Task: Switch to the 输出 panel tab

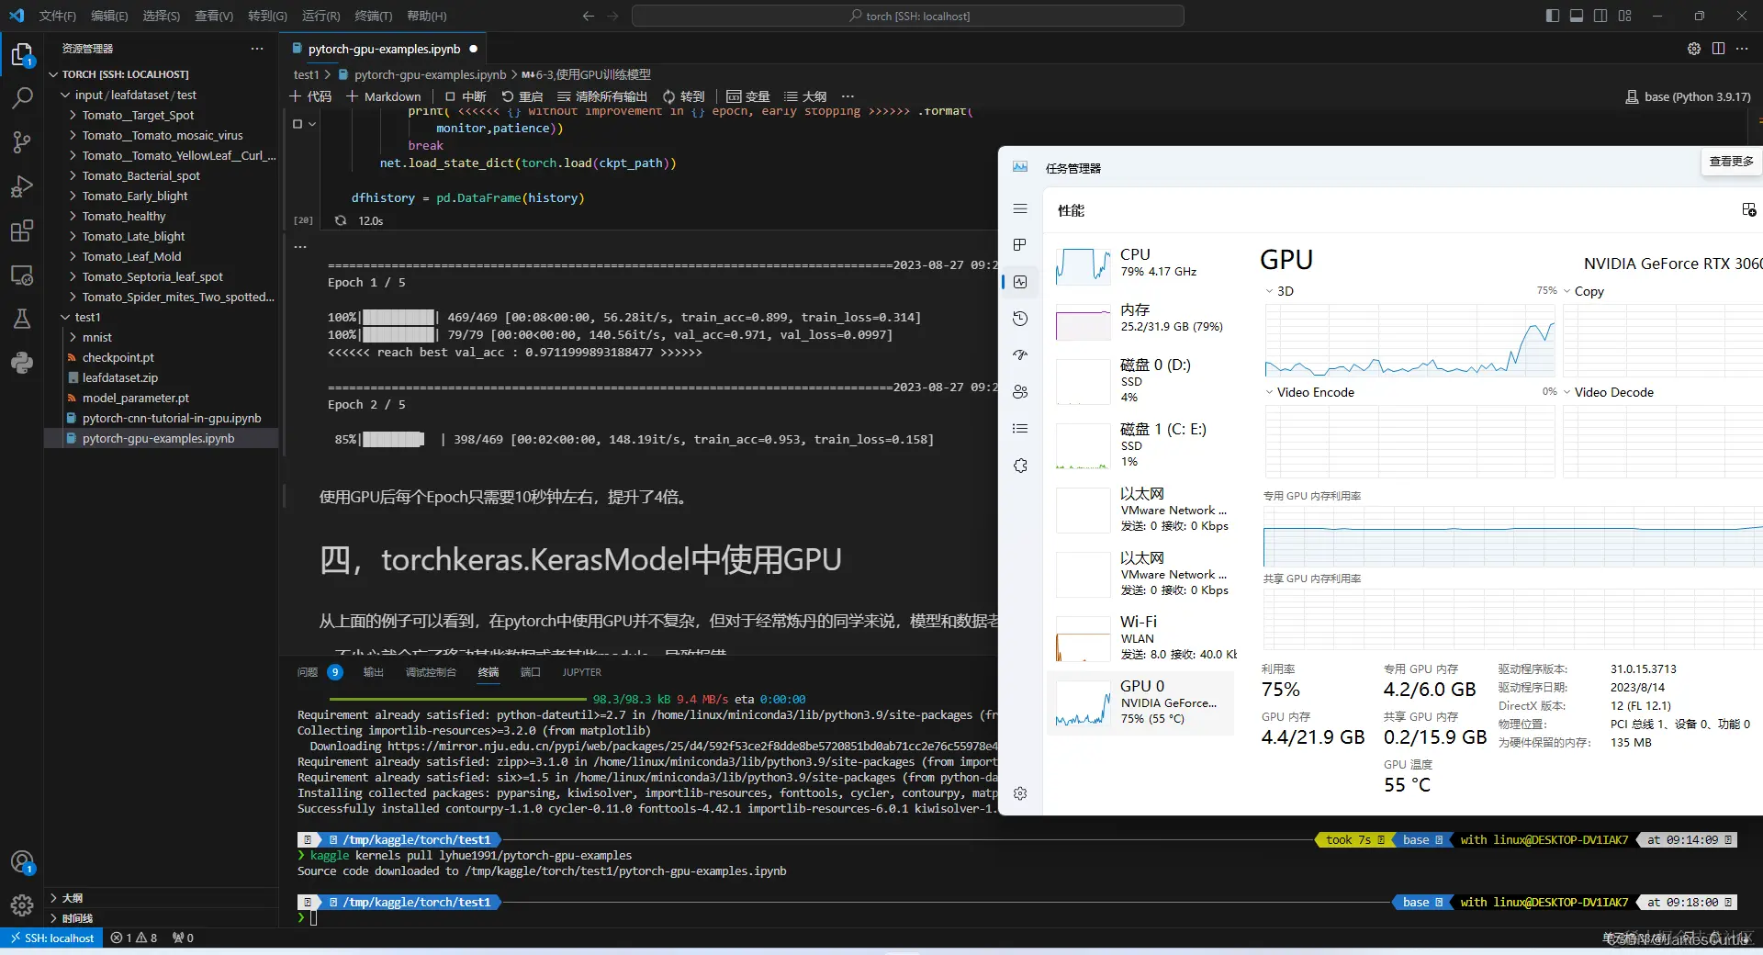Action: tap(373, 672)
